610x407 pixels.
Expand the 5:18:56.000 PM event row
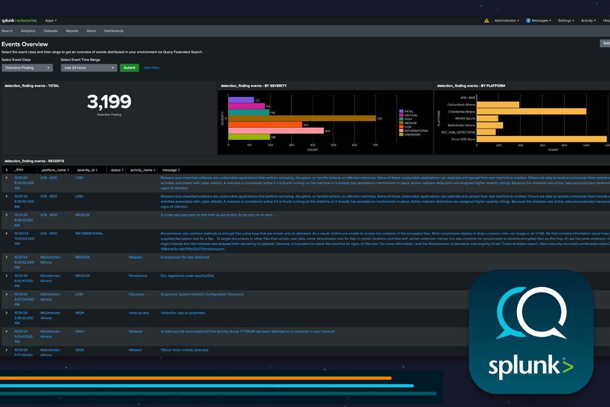pyautogui.click(x=7, y=313)
